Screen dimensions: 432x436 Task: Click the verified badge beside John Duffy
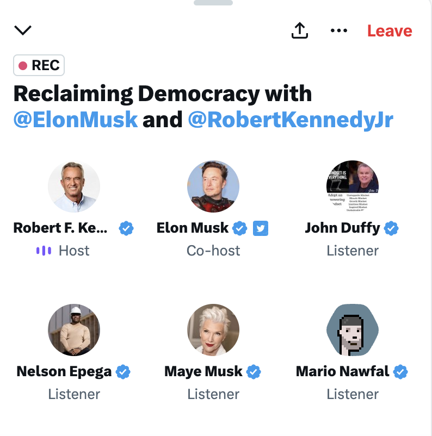coord(391,228)
